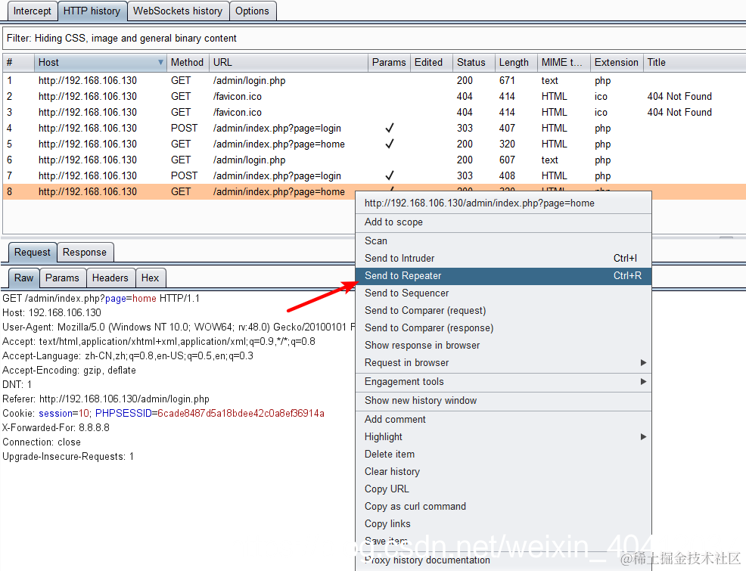Select history row 3 favicon request
Screen dimensions: 746x571
click(374, 112)
